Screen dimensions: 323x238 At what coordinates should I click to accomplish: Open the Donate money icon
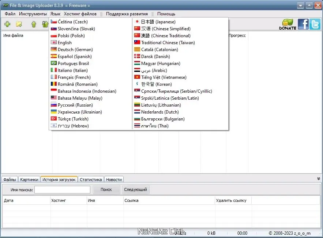click(x=288, y=24)
